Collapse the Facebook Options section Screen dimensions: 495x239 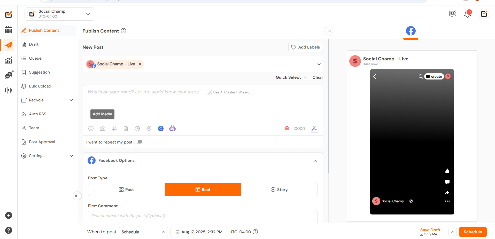315,161
